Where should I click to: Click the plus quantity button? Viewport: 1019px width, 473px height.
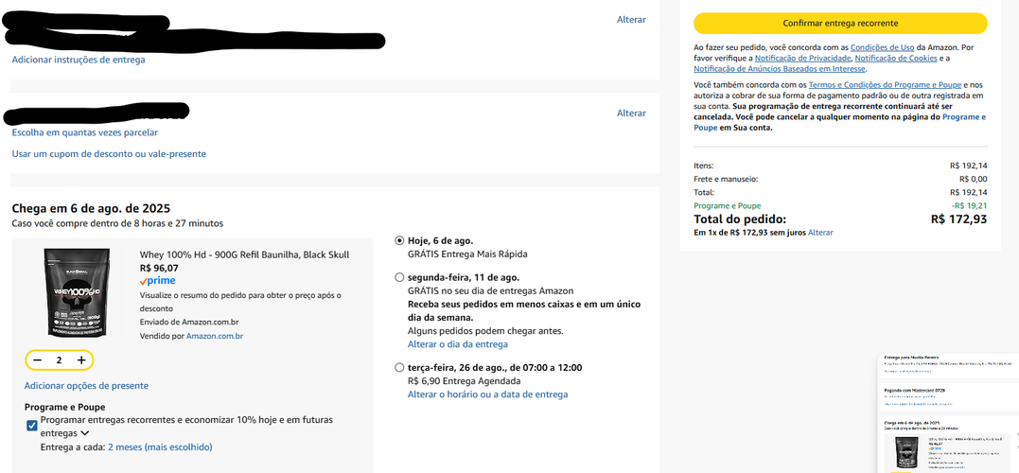[81, 359]
